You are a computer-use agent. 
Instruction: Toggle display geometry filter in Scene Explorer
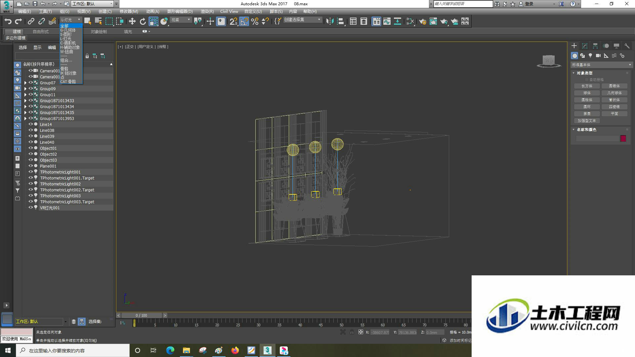(x=18, y=65)
